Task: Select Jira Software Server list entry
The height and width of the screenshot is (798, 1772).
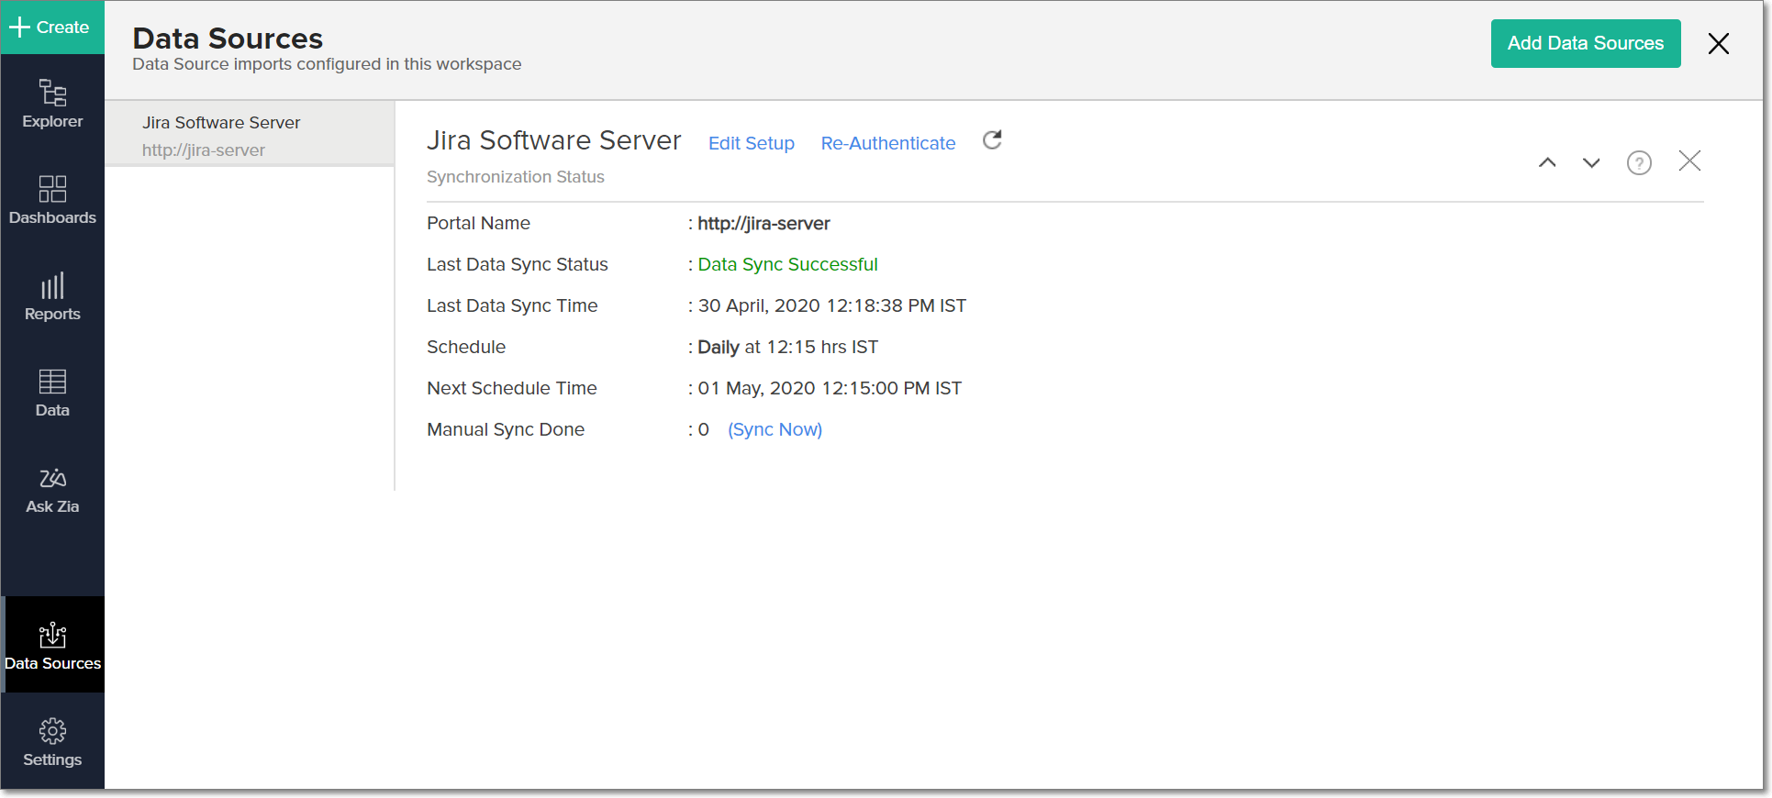Action: click(x=221, y=123)
